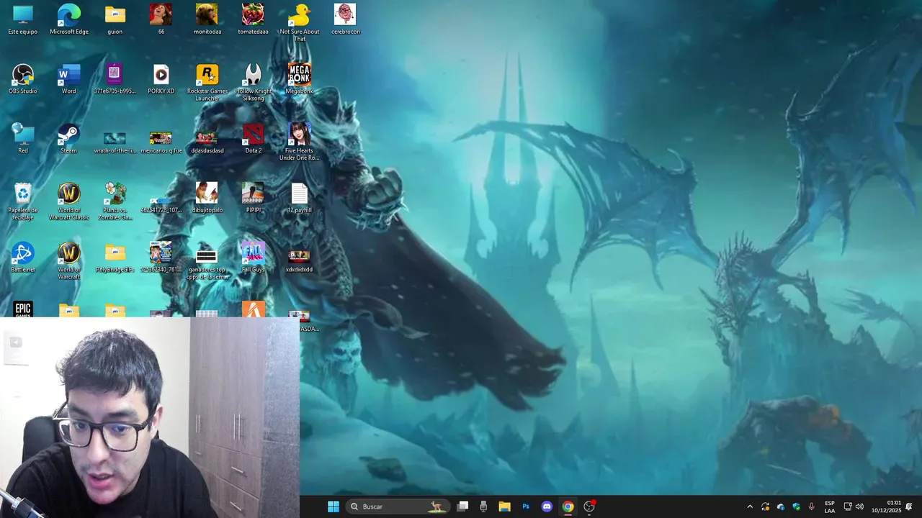The width and height of the screenshot is (922, 518).
Task: Open Discord from the taskbar
Action: [x=547, y=506]
